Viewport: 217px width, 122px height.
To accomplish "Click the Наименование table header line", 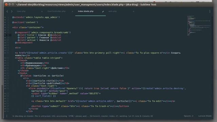I will (x=35, y=63).
